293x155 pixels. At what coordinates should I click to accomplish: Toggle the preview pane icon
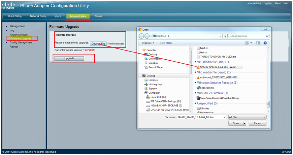258,43
